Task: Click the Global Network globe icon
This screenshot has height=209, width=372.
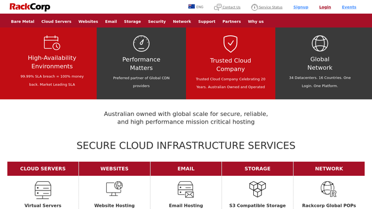Action: 320,44
